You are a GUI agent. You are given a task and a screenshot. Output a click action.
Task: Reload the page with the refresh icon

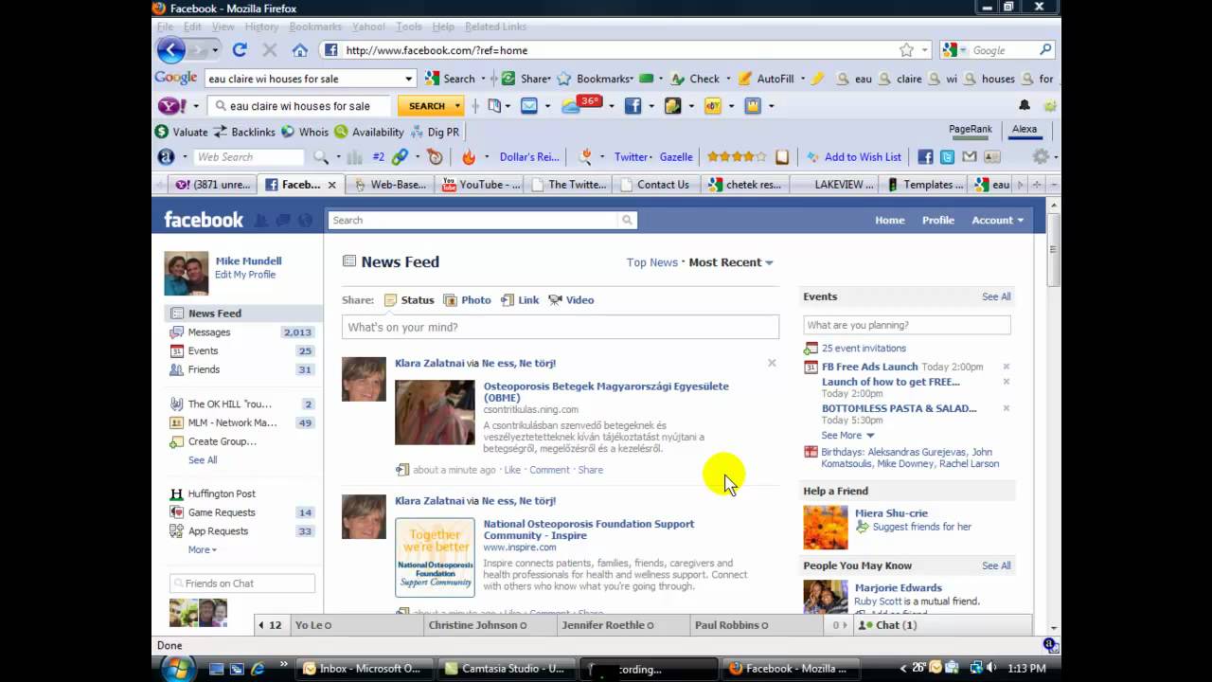(x=240, y=50)
